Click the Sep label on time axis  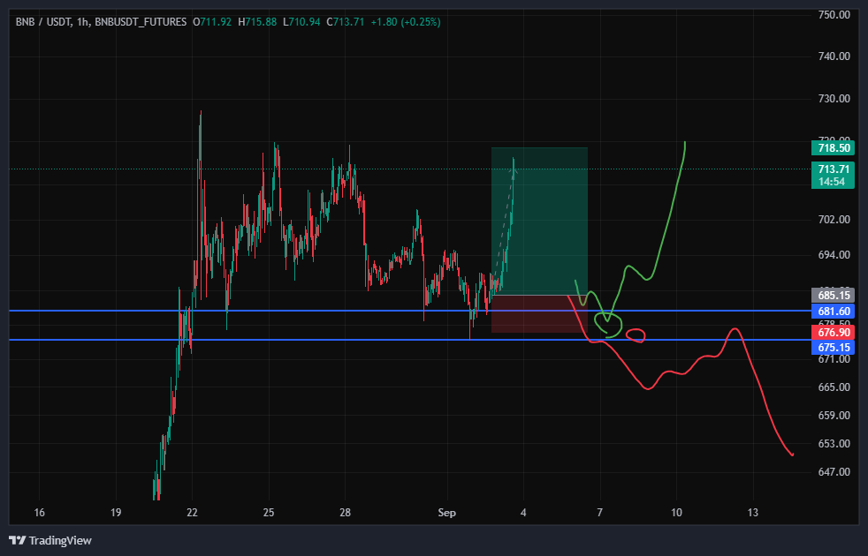[446, 513]
